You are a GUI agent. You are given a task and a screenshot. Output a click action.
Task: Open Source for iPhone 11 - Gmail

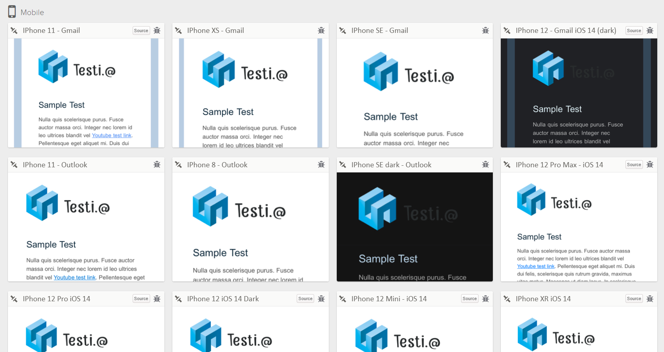pos(141,31)
